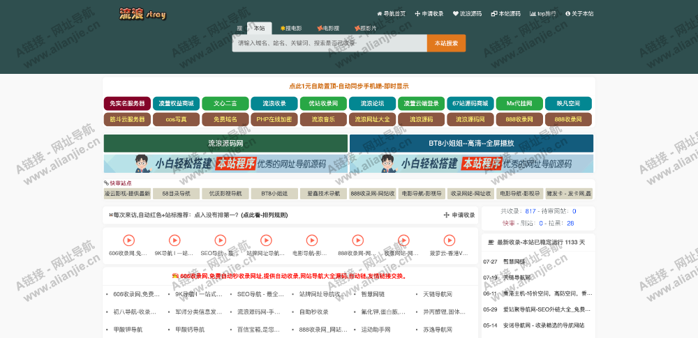
Task: Open 猪发卡 - 发卡网 in 快审站点 row
Action: coord(569,194)
